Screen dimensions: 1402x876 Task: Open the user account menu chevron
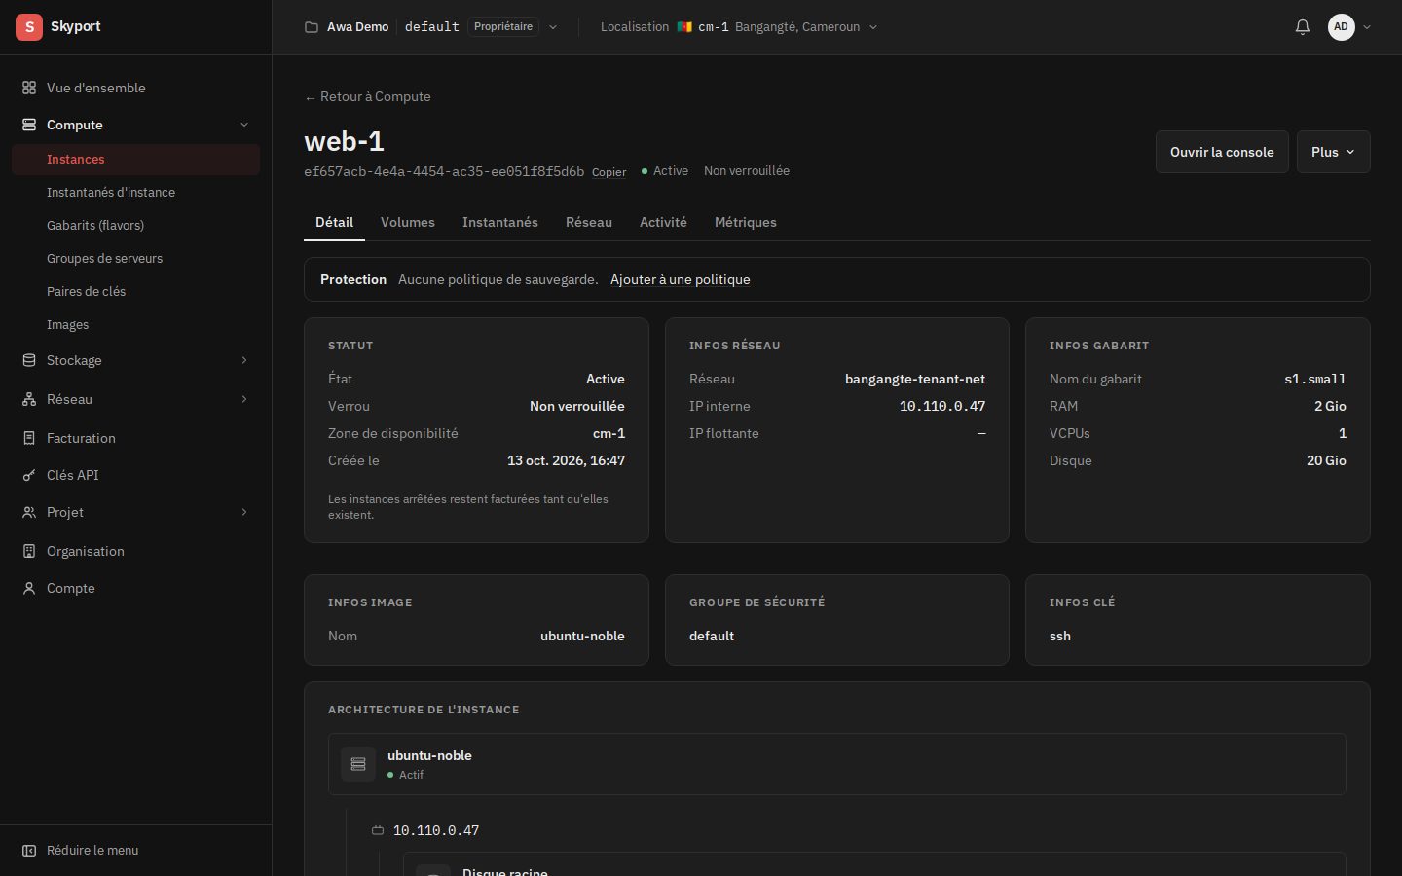click(1367, 27)
